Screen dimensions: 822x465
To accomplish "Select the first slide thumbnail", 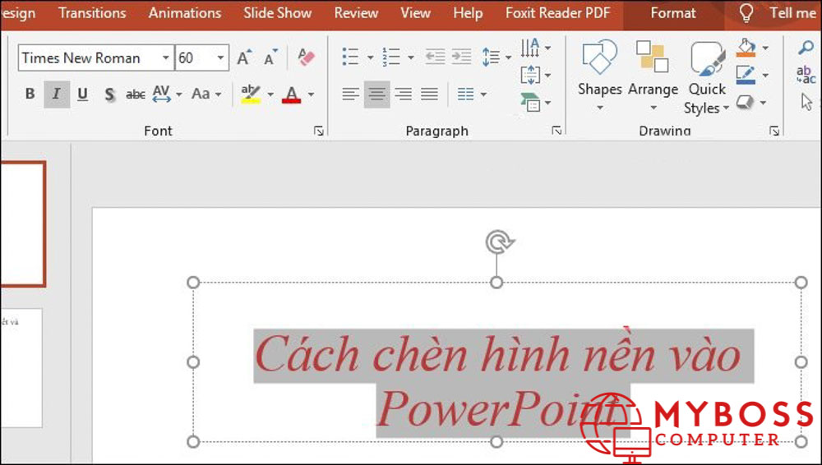I will [x=22, y=223].
